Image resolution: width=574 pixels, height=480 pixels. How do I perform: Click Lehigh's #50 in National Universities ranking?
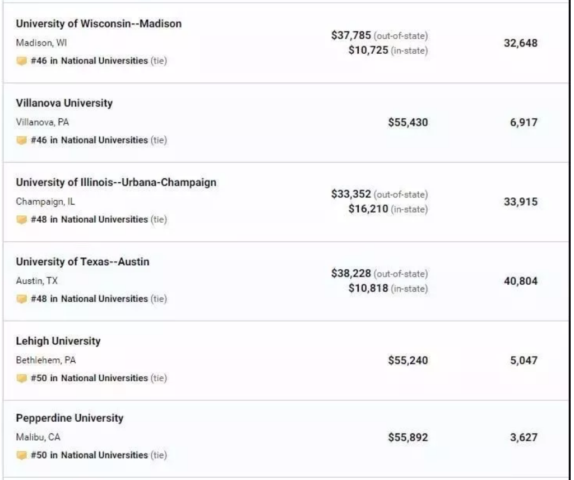[x=90, y=379]
